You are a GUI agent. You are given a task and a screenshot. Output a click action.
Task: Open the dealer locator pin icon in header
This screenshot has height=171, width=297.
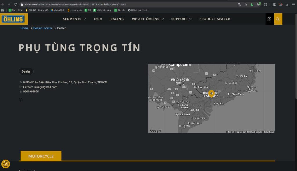pos(269,19)
